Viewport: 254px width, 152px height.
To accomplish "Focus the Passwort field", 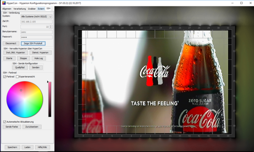I will (x=36, y=37).
